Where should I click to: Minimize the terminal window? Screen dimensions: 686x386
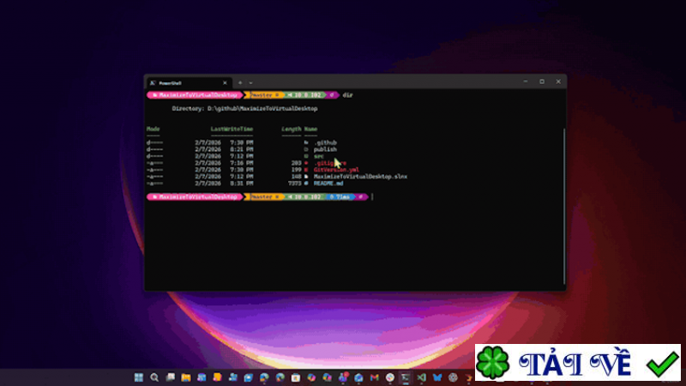pyautogui.click(x=526, y=81)
